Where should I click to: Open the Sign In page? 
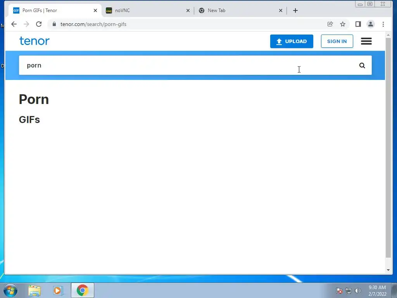pyautogui.click(x=337, y=41)
